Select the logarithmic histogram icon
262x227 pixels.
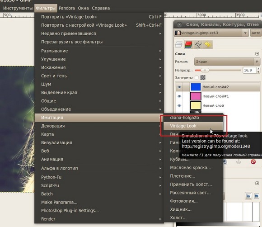point(257,196)
